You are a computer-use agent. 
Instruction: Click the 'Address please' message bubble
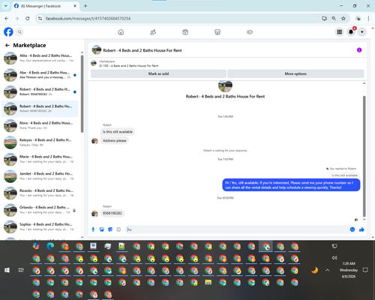click(x=115, y=140)
